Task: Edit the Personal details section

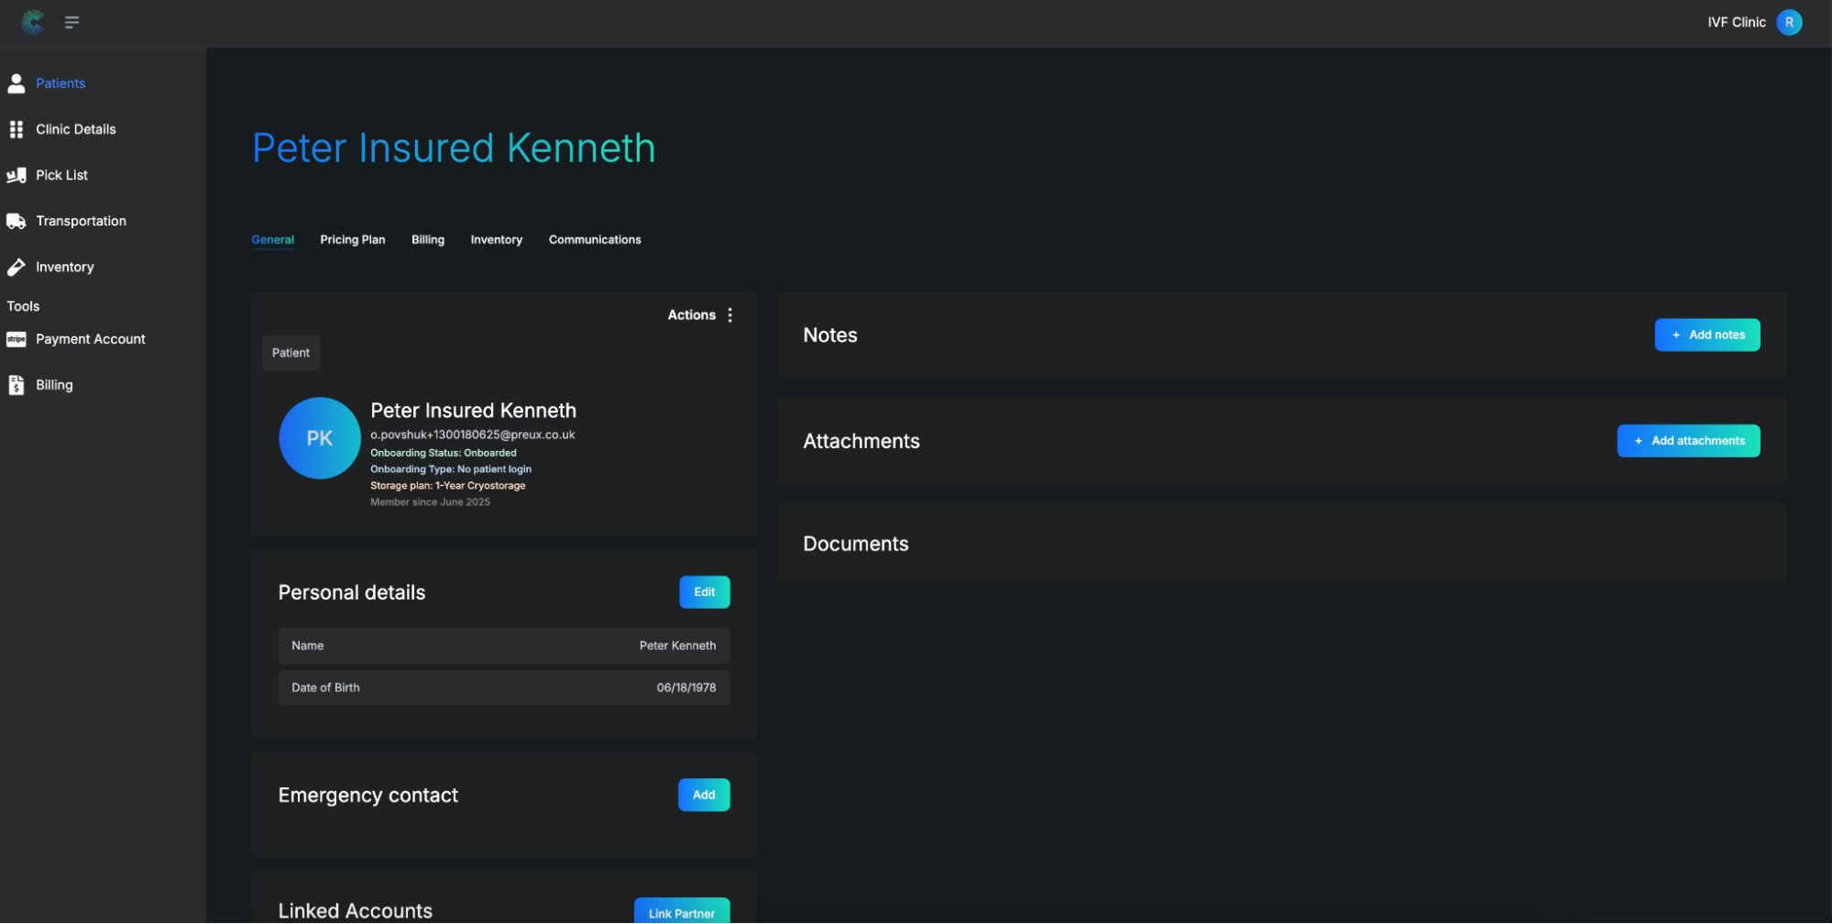Action: tap(704, 592)
